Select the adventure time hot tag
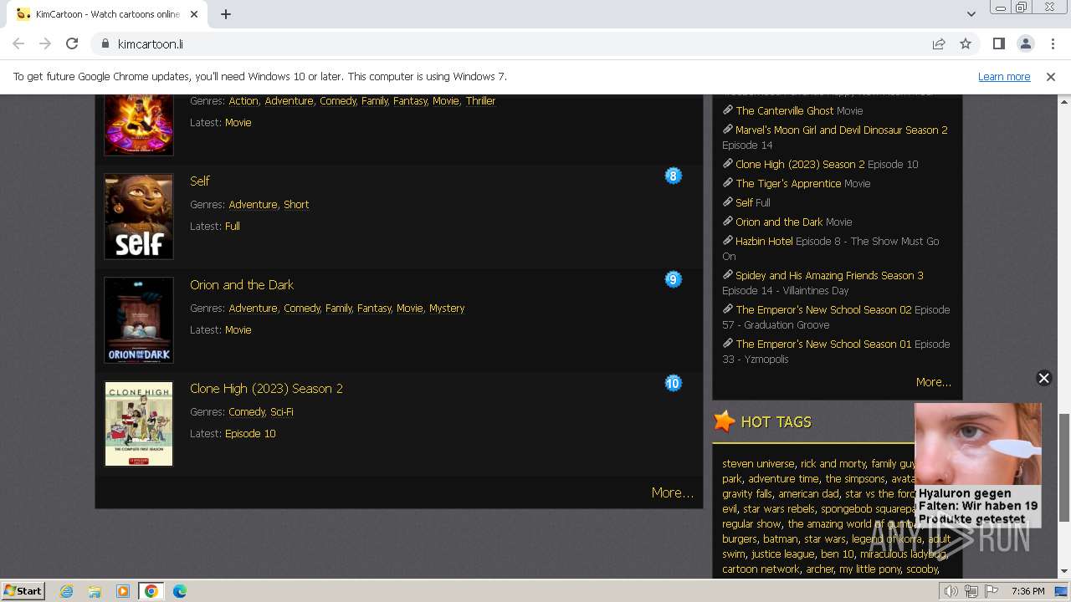The image size is (1071, 602). click(x=783, y=478)
